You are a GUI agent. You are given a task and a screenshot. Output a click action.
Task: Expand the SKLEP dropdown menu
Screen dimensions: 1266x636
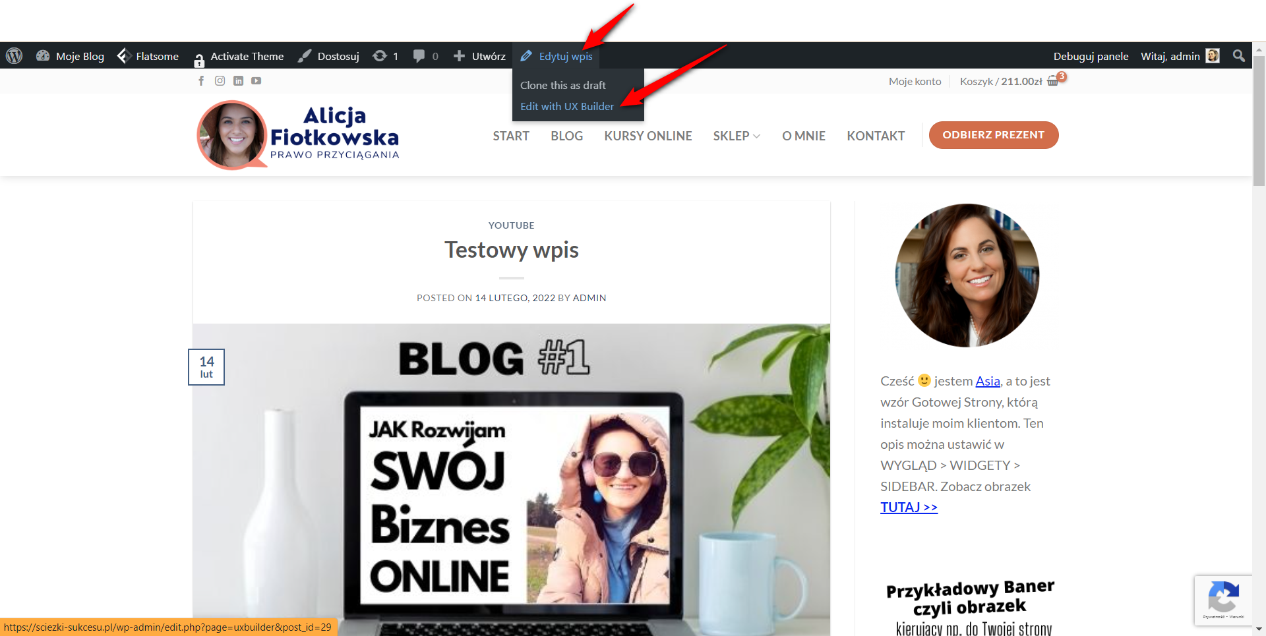coord(736,136)
